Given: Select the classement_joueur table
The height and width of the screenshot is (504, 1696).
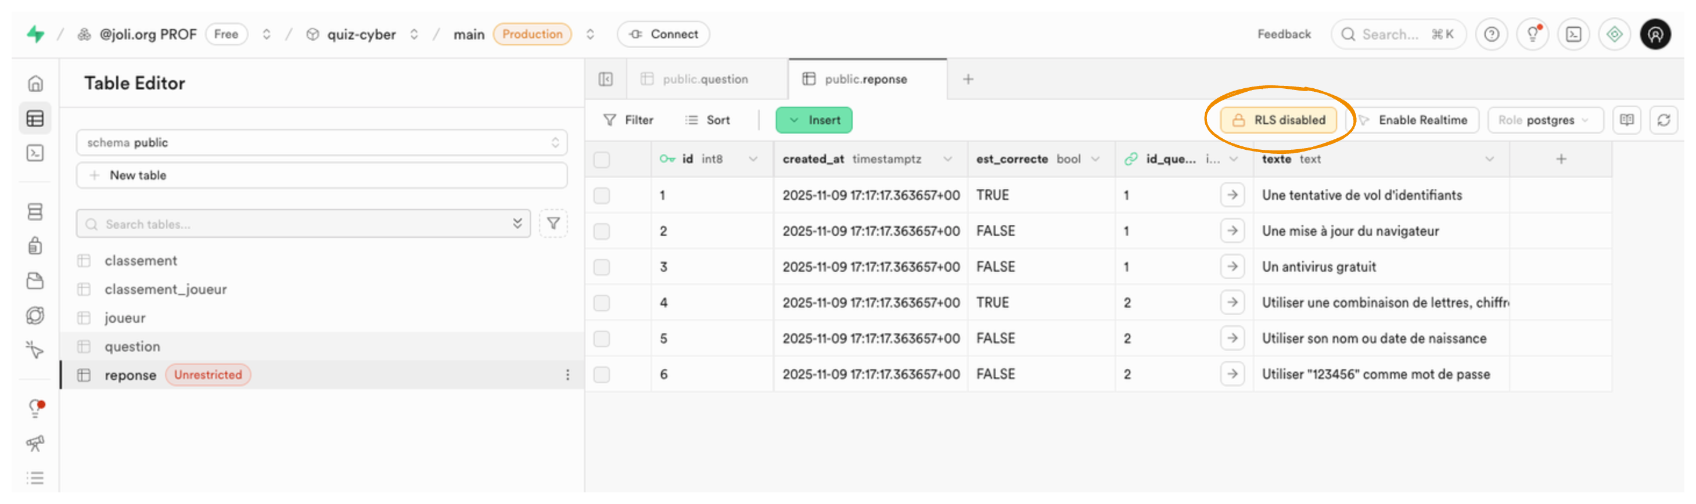Looking at the screenshot, I should [166, 289].
